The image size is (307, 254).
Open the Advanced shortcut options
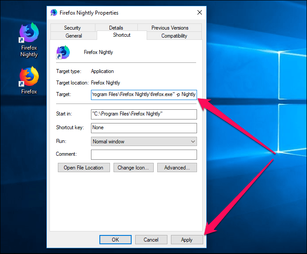point(177,168)
